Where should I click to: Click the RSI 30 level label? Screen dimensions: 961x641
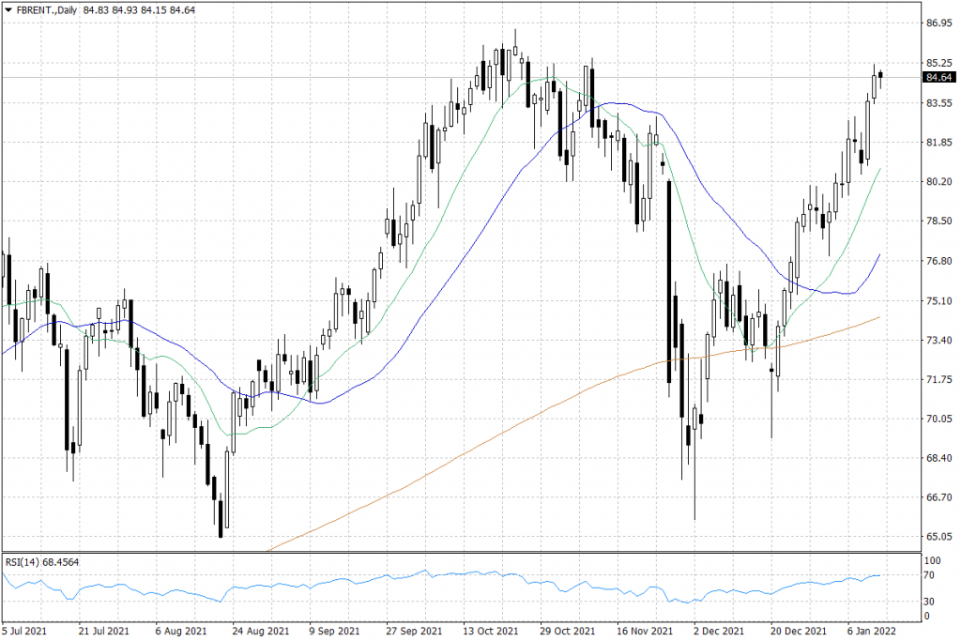coord(931,601)
